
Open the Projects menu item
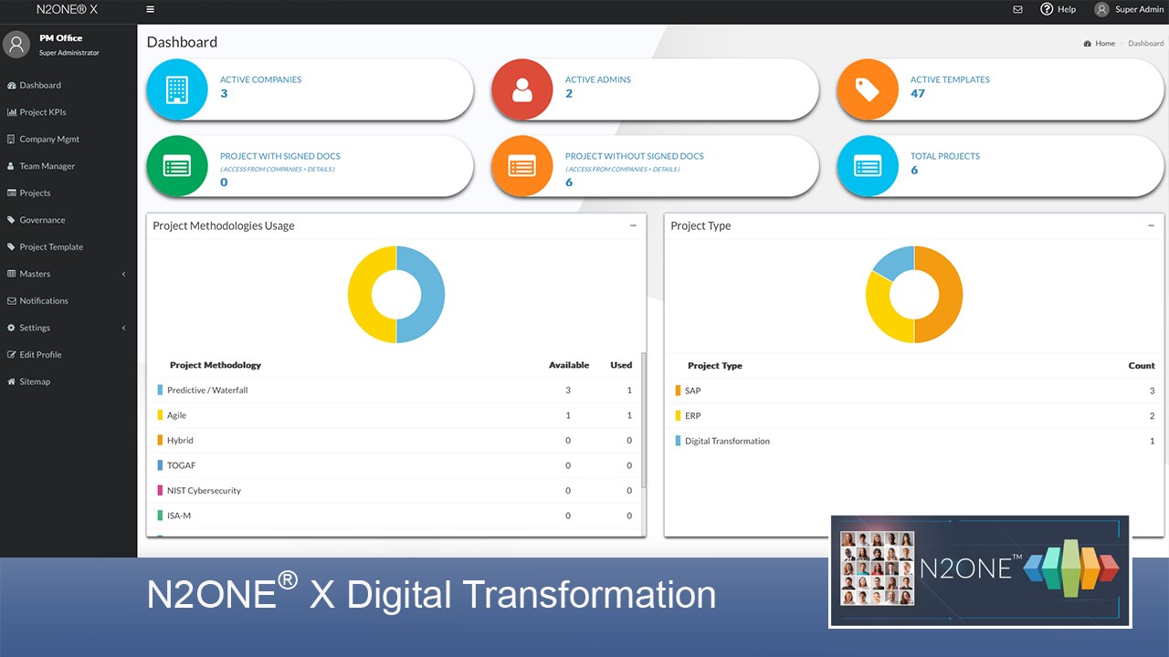(68, 193)
